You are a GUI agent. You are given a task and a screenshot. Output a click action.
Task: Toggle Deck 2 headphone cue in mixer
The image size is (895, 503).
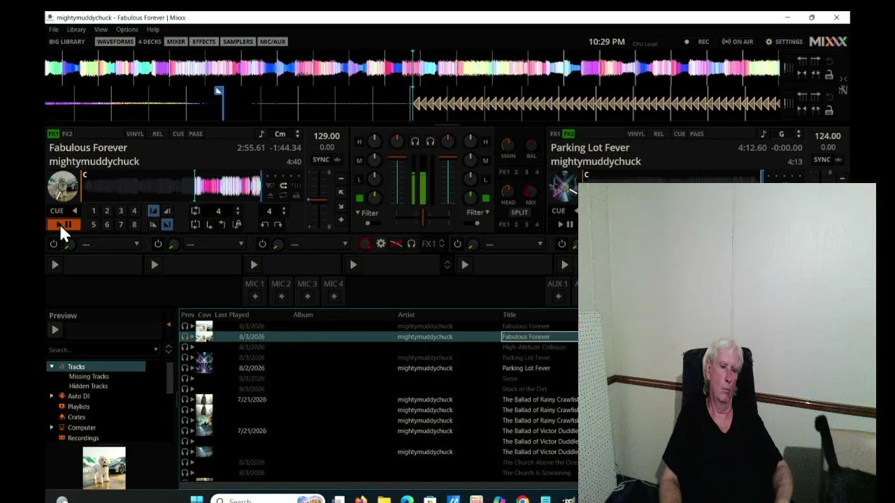coord(430,141)
